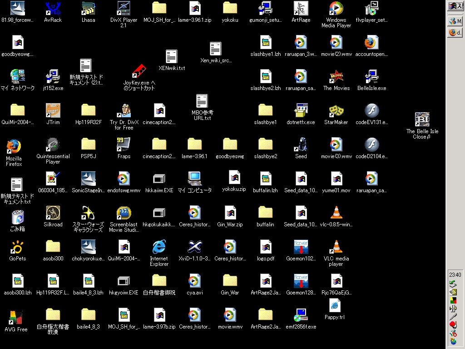Viewport: 465px width, 349px height.
Task: Open Try Dr. DivX for Free
Action: 124,117
